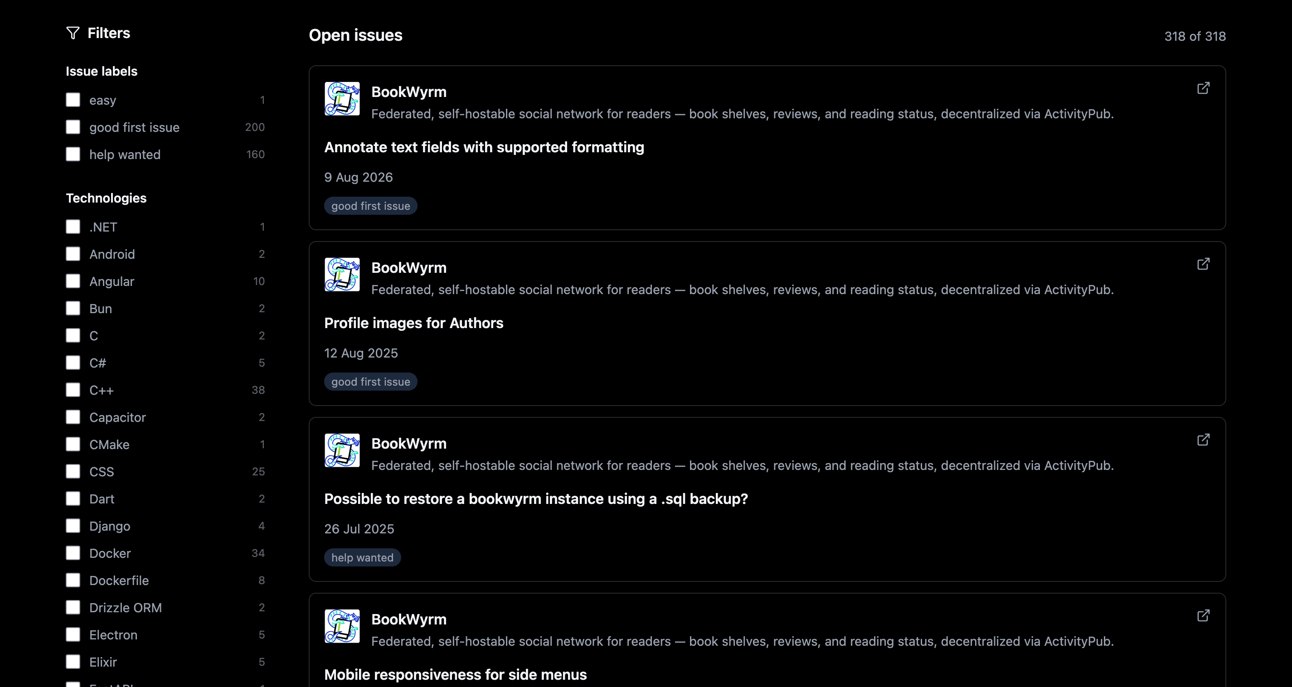
Task: Click BookWyrm description on Profile images card
Action: coord(742,290)
